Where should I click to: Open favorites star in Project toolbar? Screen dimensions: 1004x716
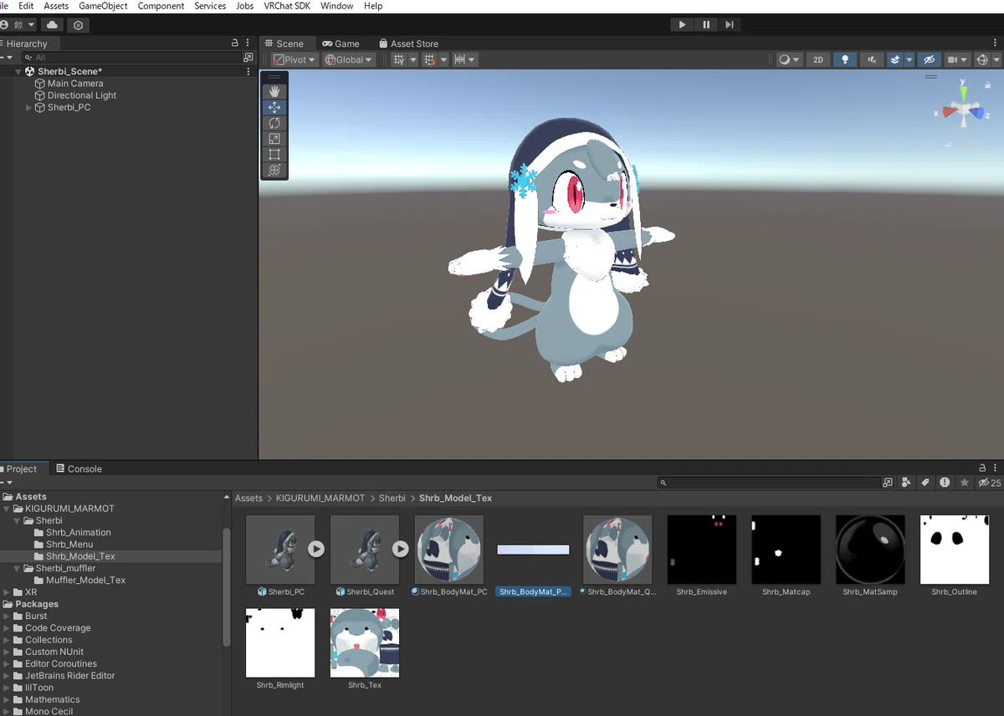tap(964, 483)
